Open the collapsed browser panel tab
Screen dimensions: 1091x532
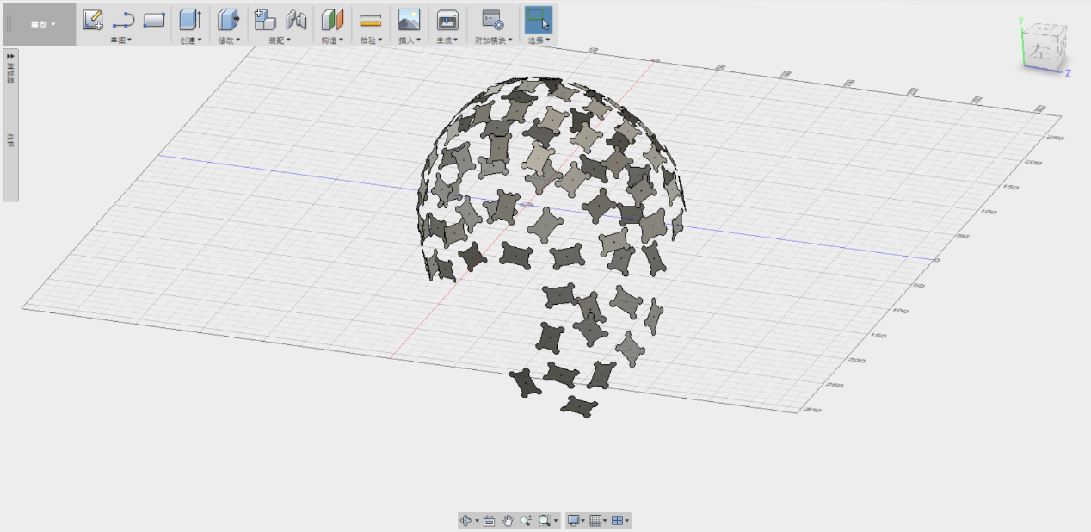point(10,74)
